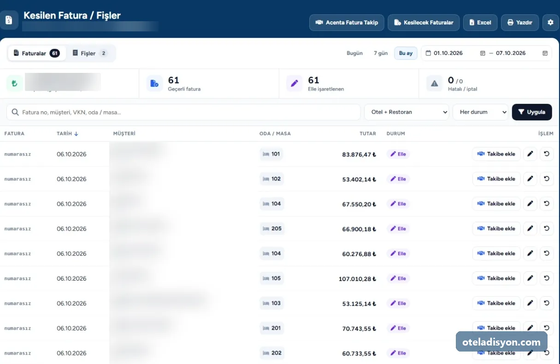The width and height of the screenshot is (560, 364).
Task: Switch to the Fişler tab
Action: point(89,54)
